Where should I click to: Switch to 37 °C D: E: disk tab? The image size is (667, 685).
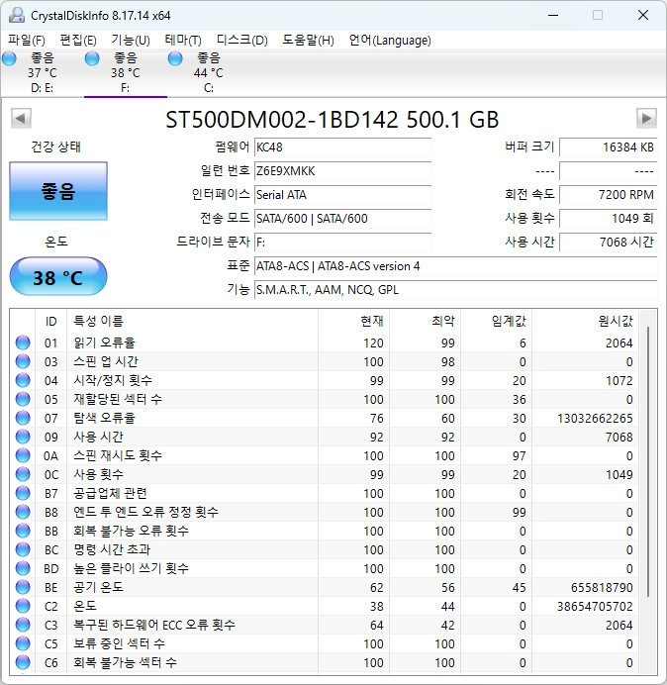coord(43,72)
